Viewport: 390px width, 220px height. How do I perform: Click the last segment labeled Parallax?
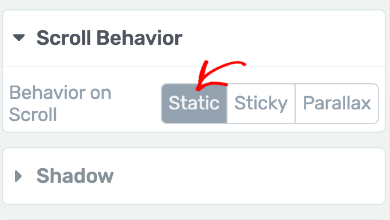point(337,104)
